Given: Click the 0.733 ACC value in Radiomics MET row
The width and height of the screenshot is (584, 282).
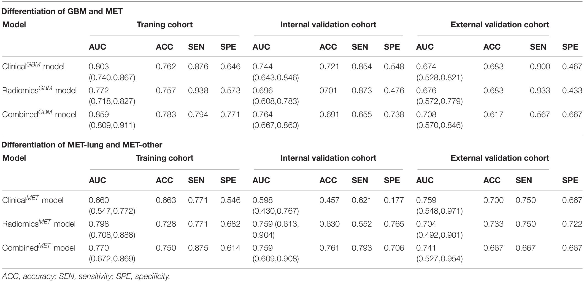Looking at the screenshot, I should pos(493,224).
